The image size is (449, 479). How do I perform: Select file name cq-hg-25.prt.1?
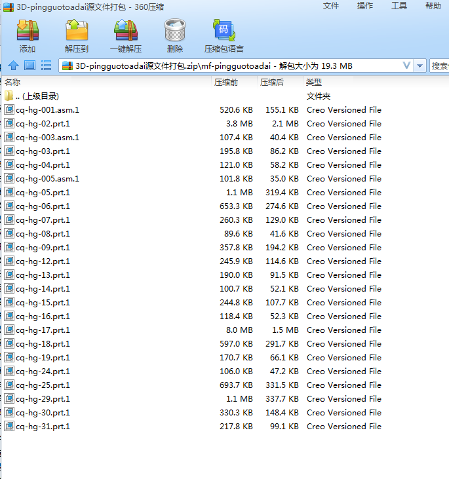pos(43,385)
